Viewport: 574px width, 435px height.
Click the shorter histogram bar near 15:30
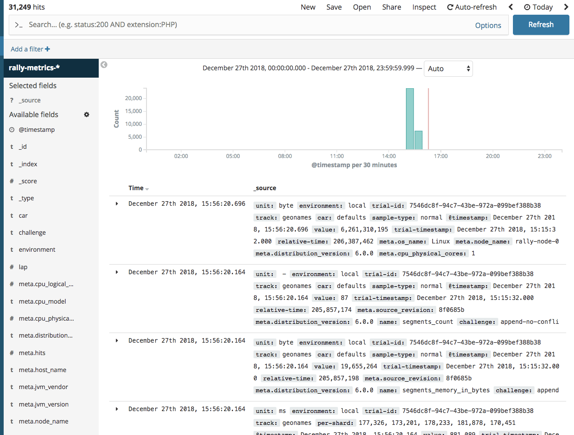tap(418, 140)
